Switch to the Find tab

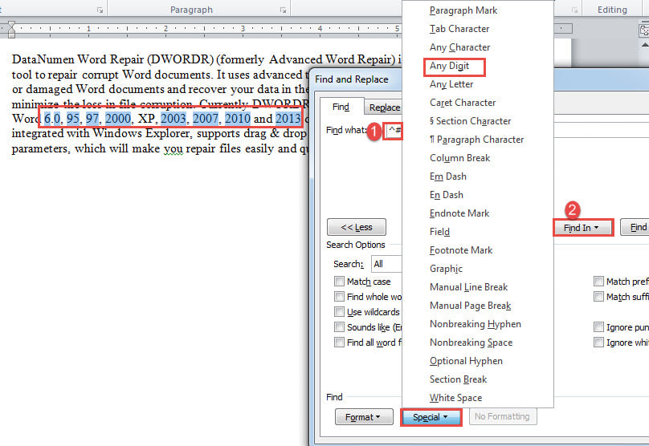pos(341,107)
